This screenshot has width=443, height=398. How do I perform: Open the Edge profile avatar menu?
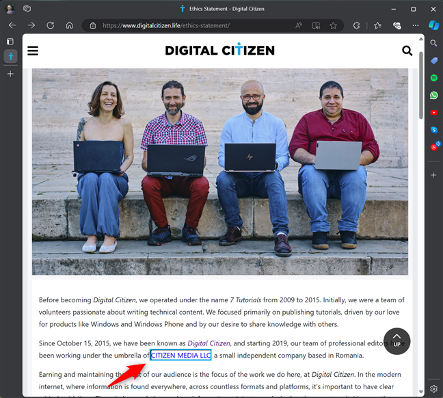coord(10,9)
